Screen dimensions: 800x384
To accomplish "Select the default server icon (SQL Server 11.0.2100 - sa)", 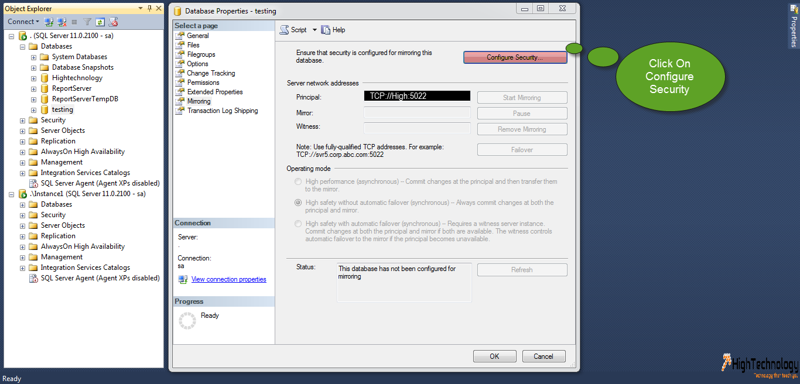I will pos(22,36).
